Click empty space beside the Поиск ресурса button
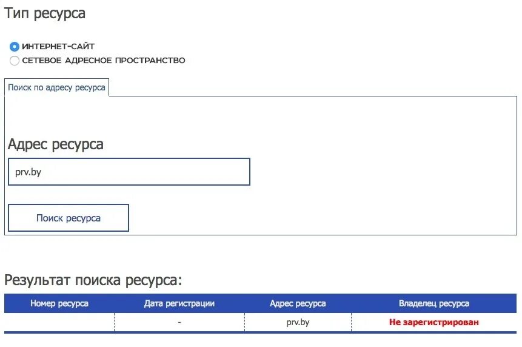This screenshot has height=347, width=522. point(320,218)
